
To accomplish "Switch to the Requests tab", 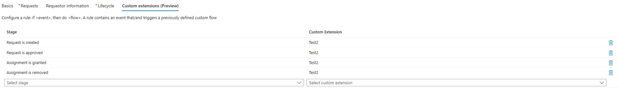I will click(x=28, y=6).
